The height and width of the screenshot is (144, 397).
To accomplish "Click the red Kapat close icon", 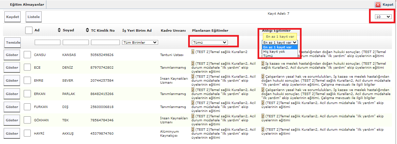I will pos(378,5).
